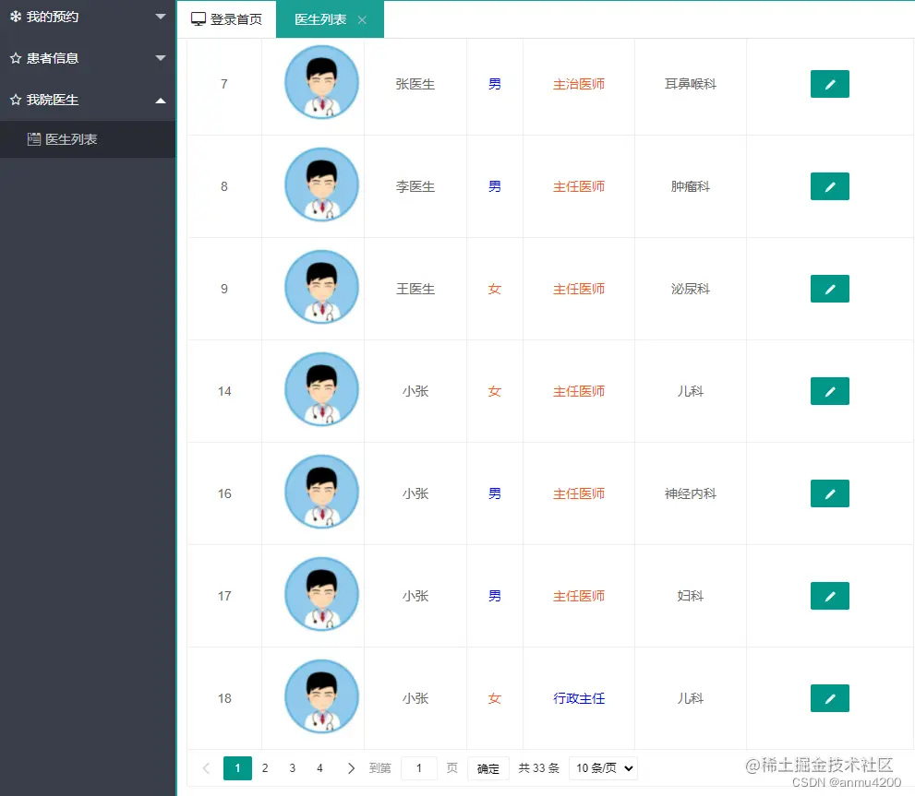Image resolution: width=915 pixels, height=796 pixels.
Task: Click the edit pencil icon for 李医生
Action: (x=828, y=186)
